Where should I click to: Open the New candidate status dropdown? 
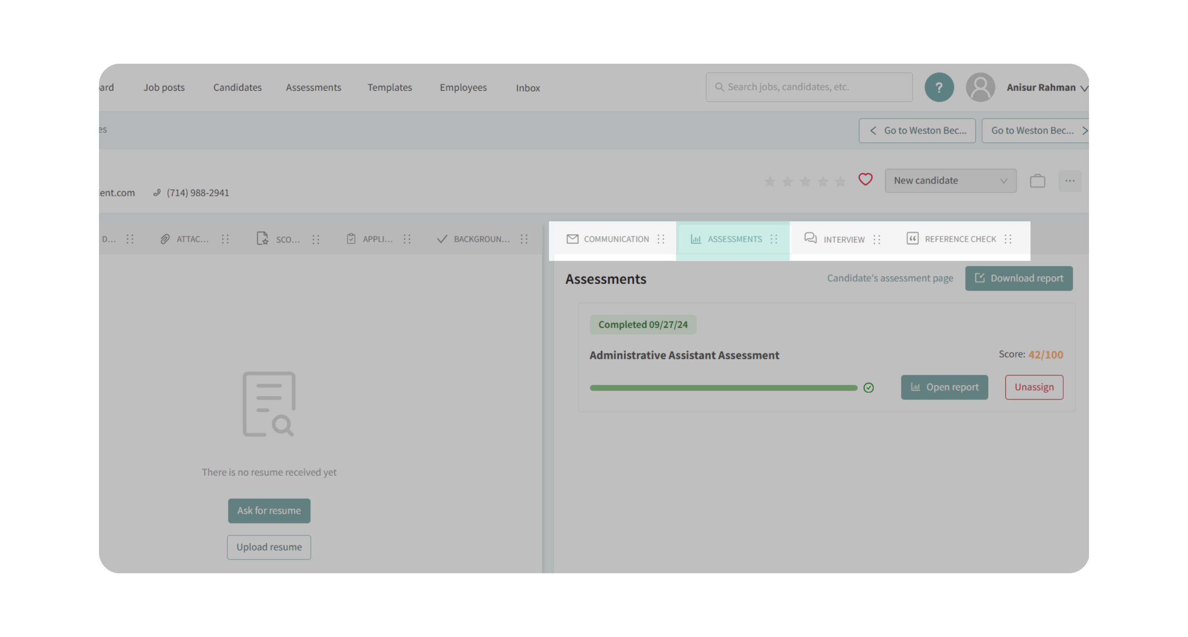point(950,181)
